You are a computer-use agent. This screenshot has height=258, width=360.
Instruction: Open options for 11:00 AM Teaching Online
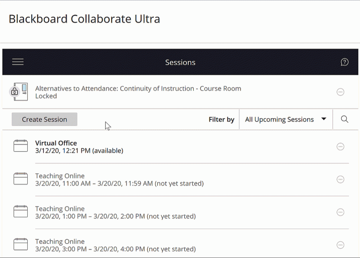[x=340, y=179]
